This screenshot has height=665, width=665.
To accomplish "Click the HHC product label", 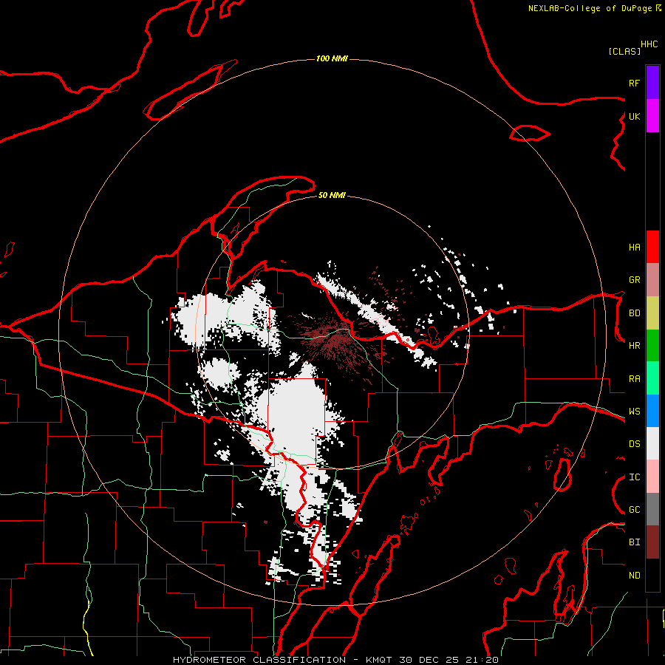I will click(649, 44).
